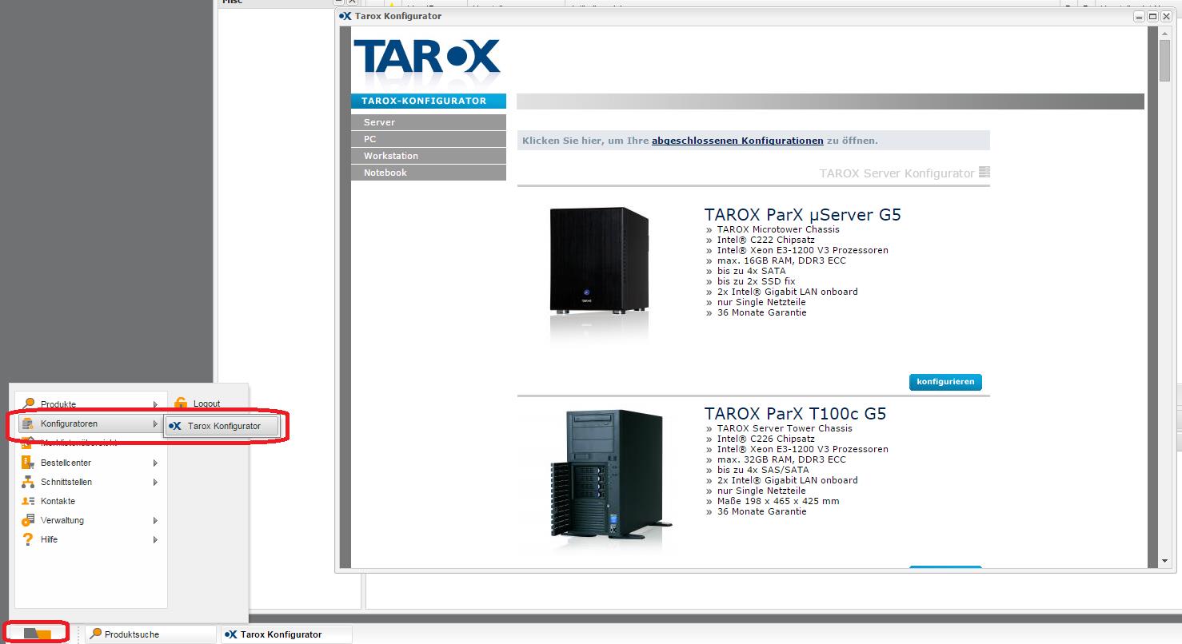1182x644 pixels.
Task: Select Server in the configurator sidebar
Action: (x=429, y=122)
